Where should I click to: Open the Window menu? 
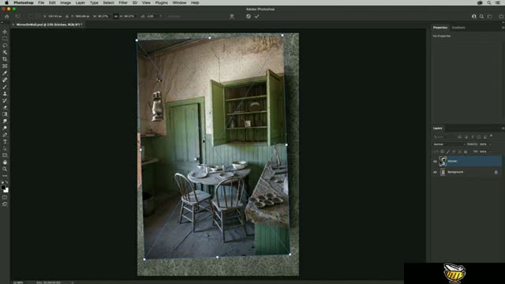pyautogui.click(x=179, y=2)
